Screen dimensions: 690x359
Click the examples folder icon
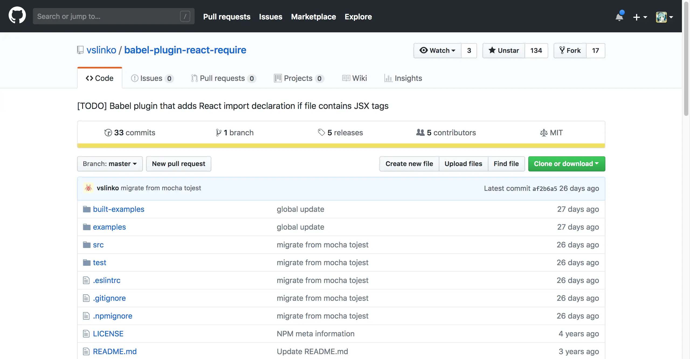(87, 227)
